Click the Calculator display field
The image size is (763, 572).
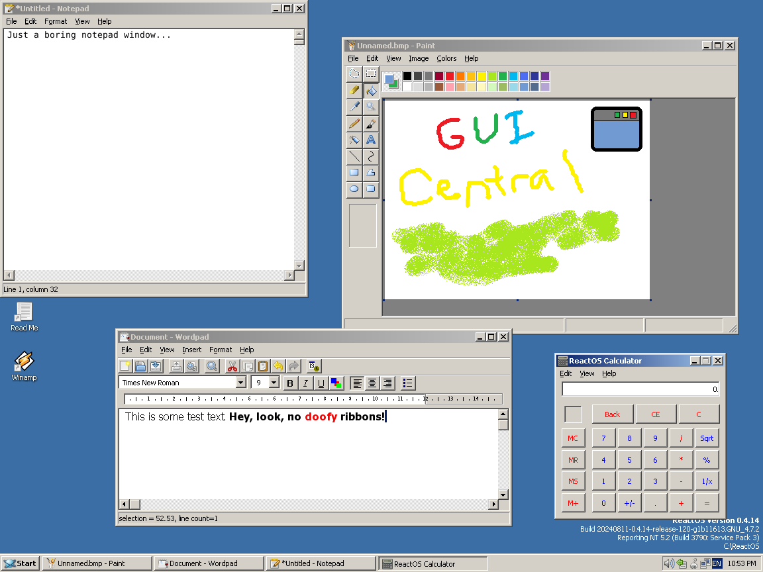(x=640, y=389)
